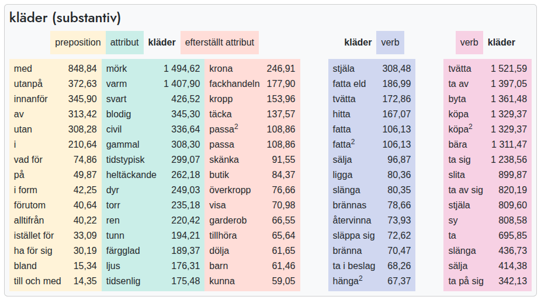Image resolution: width=541 pixels, height=300 pixels.
Task: Click the value 1 494,62
Action: [x=182, y=69]
